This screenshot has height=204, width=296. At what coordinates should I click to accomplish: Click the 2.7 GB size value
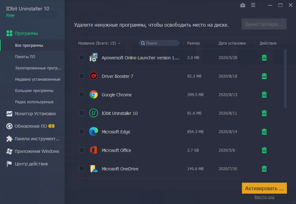[x=193, y=150]
